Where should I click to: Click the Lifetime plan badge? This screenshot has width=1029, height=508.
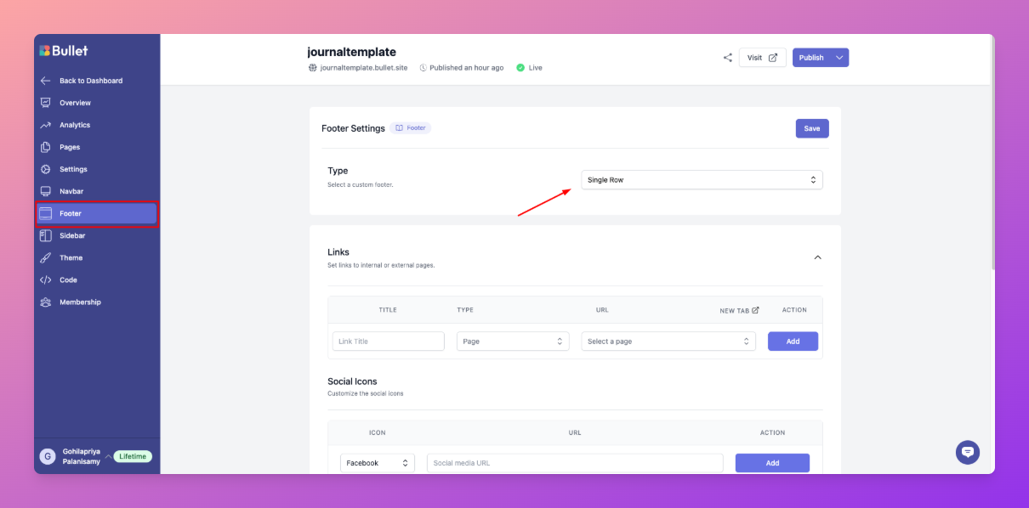pyautogui.click(x=133, y=456)
